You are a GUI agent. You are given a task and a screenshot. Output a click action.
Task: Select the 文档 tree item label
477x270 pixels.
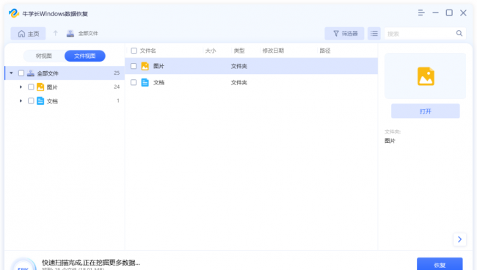(52, 101)
